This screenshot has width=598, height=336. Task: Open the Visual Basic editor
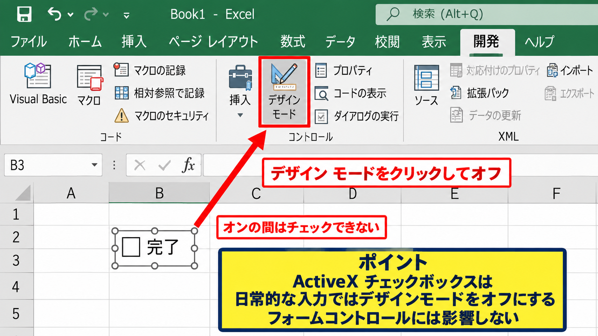[x=38, y=84]
